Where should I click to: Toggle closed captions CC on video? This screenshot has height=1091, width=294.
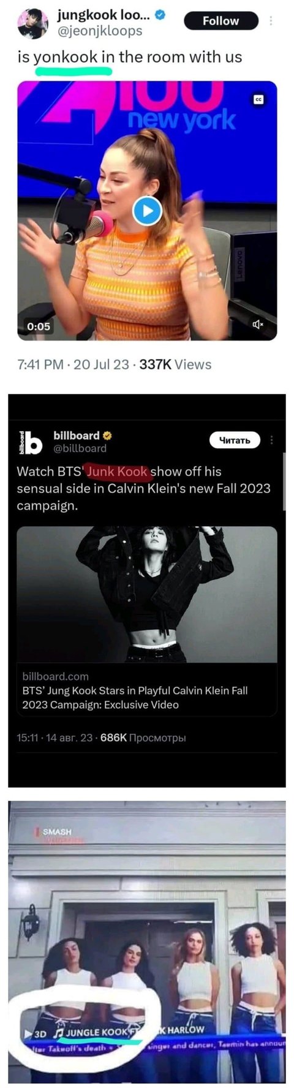coord(258,99)
